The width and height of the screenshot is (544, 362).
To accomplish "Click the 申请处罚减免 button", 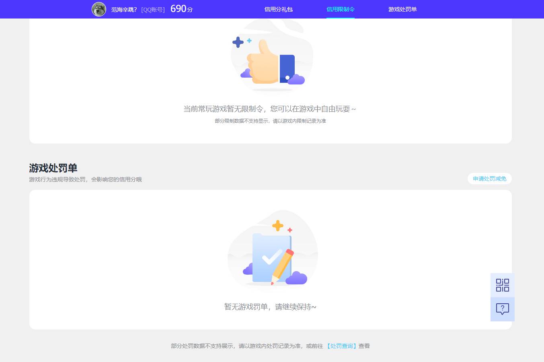I will (489, 179).
